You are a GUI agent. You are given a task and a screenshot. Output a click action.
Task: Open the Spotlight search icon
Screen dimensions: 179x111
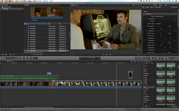click(x=173, y=1)
